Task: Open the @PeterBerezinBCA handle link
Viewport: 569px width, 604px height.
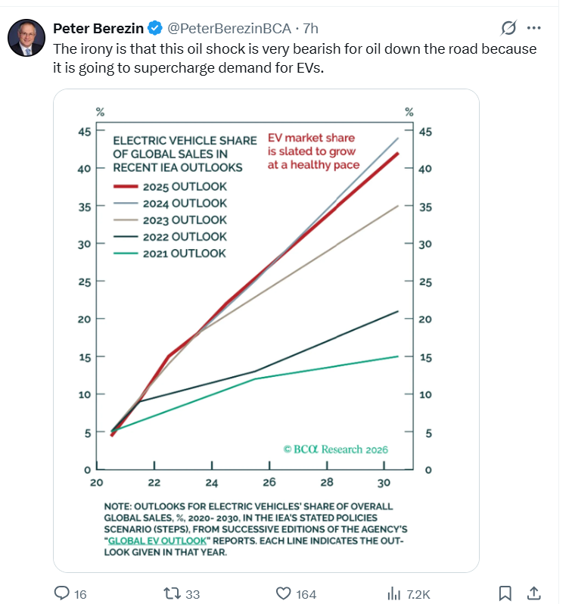Action: pyautogui.click(x=229, y=29)
